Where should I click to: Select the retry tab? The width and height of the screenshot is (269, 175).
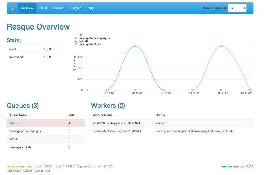tap(91, 8)
